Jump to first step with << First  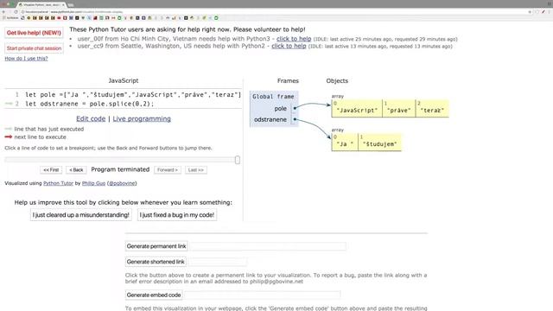point(51,170)
